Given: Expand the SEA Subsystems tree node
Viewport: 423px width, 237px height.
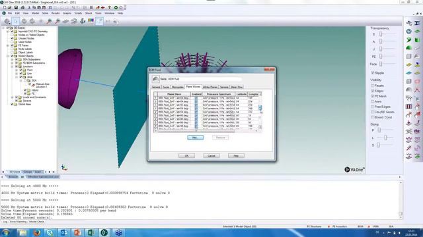Looking at the screenshot, I should tap(12, 59).
